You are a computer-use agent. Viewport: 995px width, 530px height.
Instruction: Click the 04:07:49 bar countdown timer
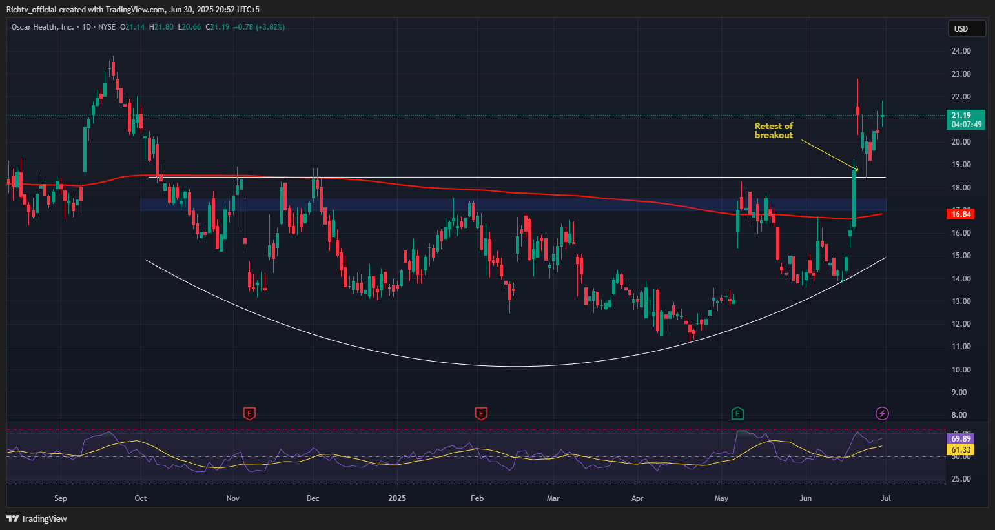965,125
